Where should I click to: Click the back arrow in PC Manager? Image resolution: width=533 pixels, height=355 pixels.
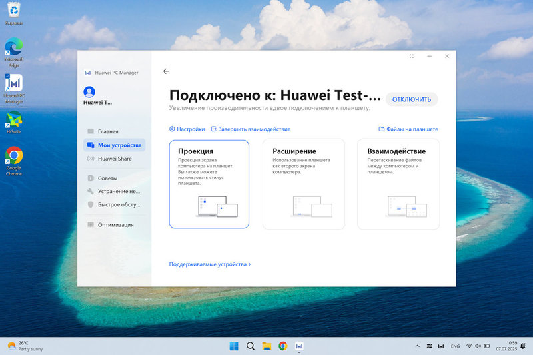(x=166, y=71)
